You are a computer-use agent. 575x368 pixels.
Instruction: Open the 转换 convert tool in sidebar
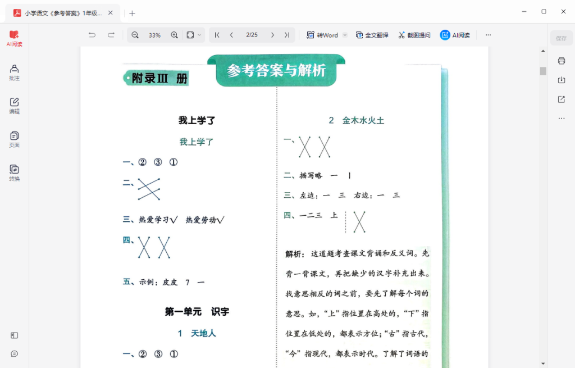click(14, 172)
